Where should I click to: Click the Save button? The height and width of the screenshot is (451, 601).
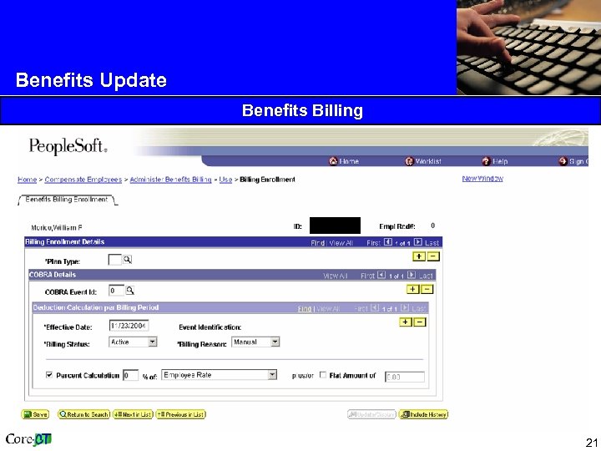click(x=35, y=414)
